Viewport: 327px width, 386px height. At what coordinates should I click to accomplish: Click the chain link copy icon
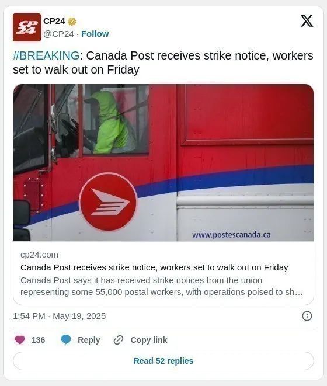119,340
